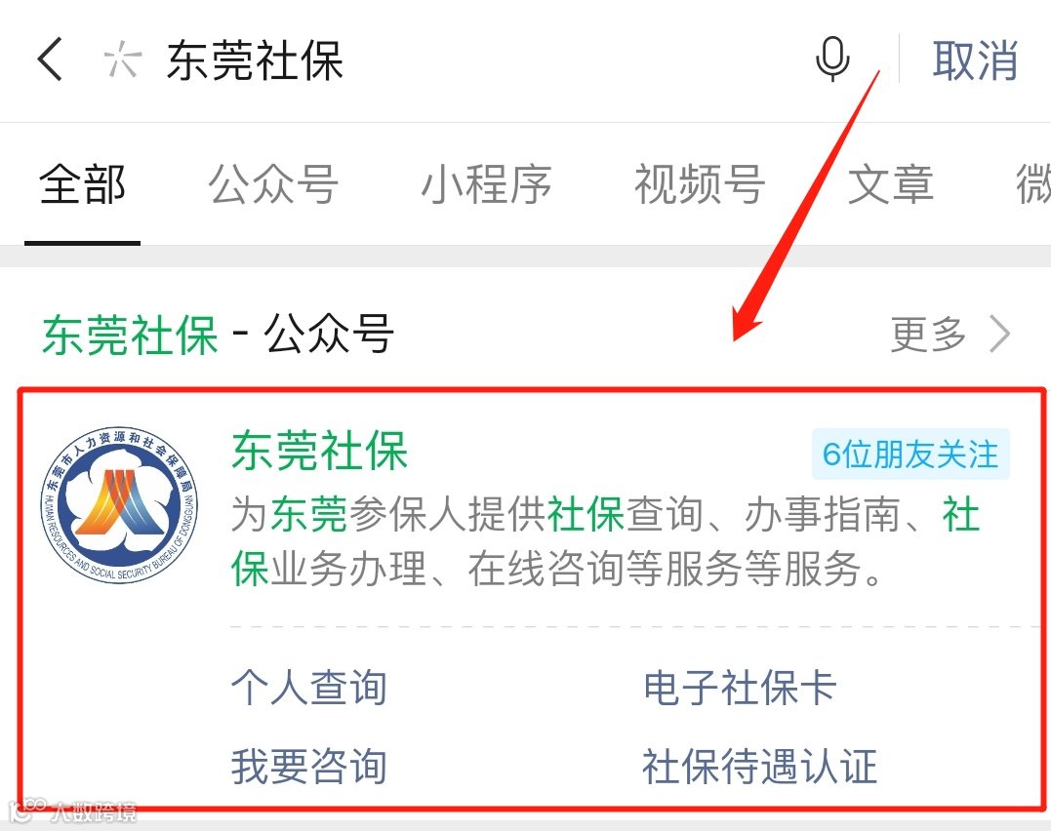The image size is (1051, 831).
Task: Open the 个人查询 link
Action: tap(309, 688)
